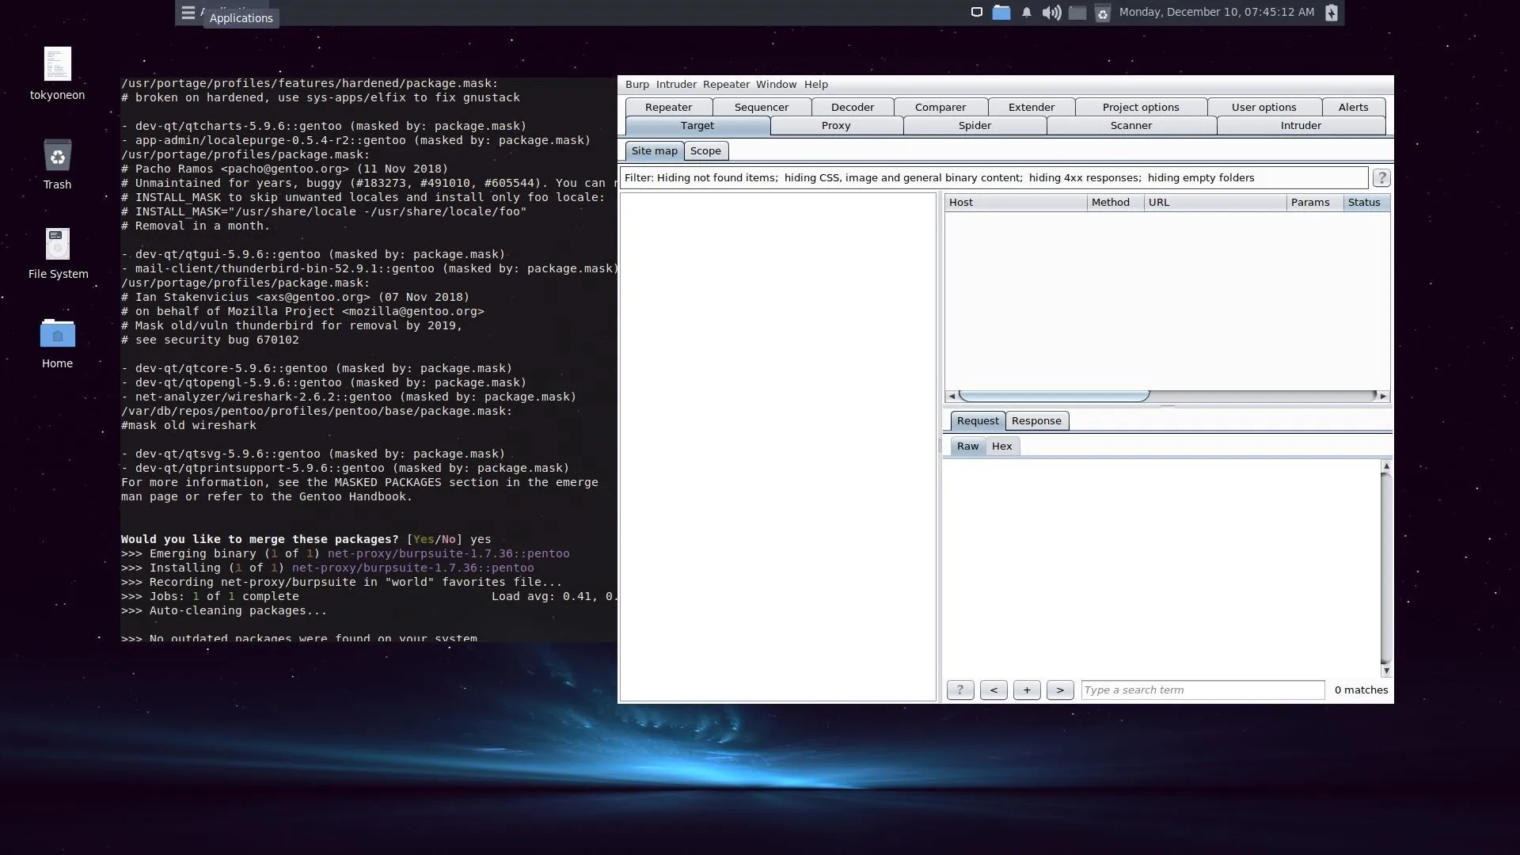Switch to the Repeater tab
The height and width of the screenshot is (855, 1520).
pos(668,107)
